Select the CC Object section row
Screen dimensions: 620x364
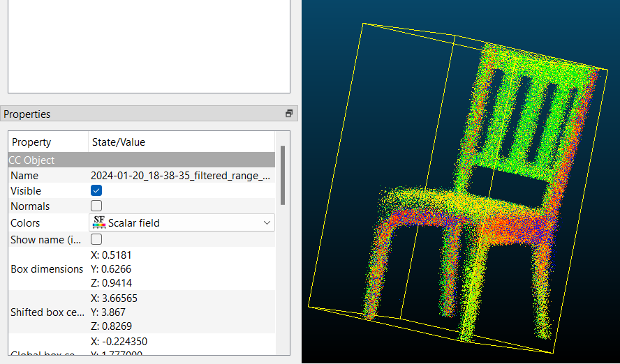(141, 160)
